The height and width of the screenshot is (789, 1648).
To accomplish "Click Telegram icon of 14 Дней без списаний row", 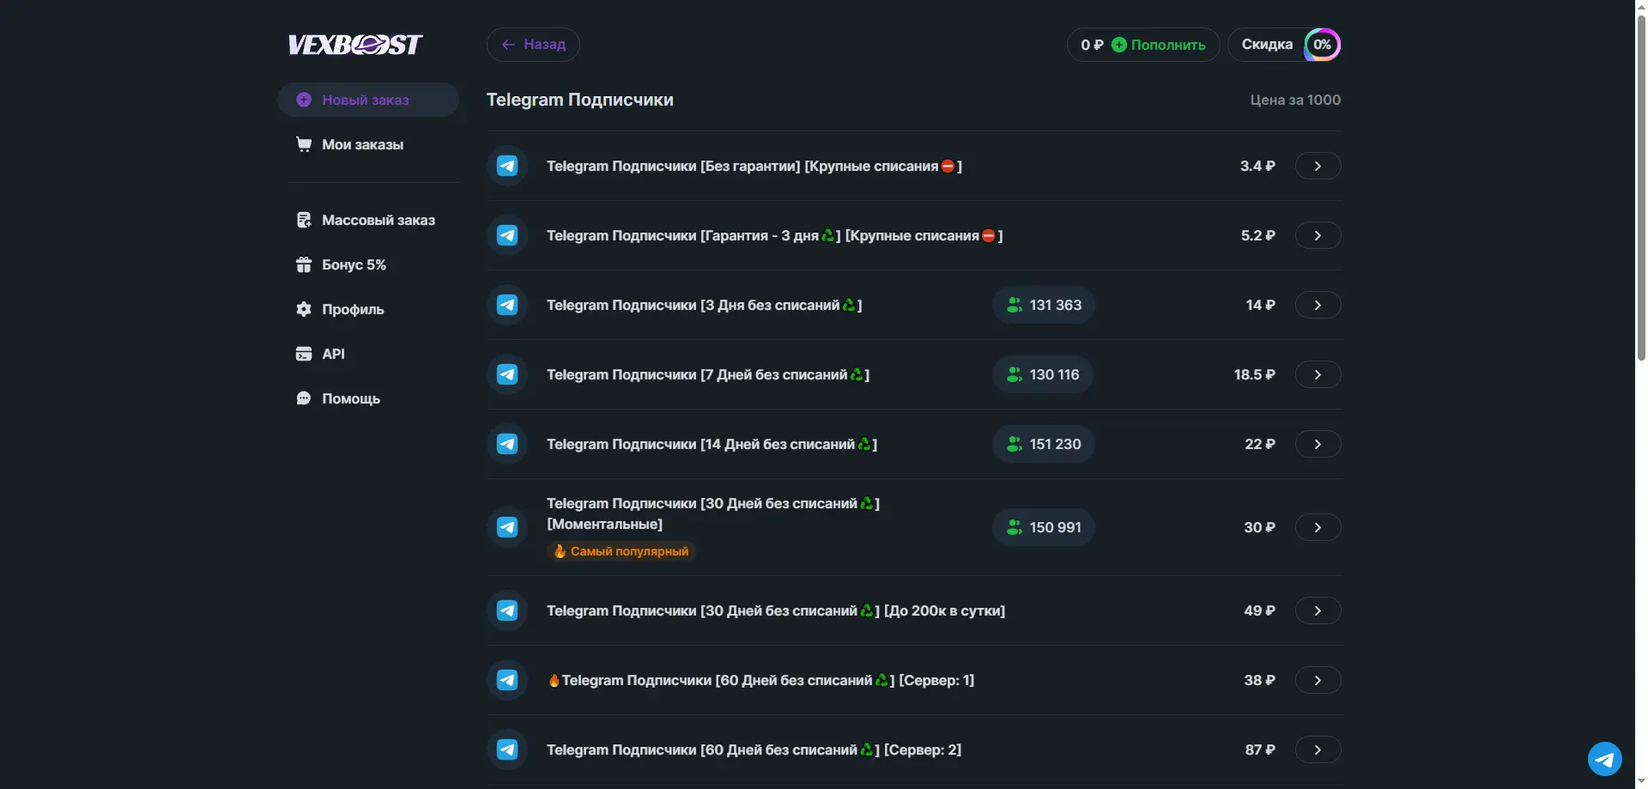I will click(507, 444).
